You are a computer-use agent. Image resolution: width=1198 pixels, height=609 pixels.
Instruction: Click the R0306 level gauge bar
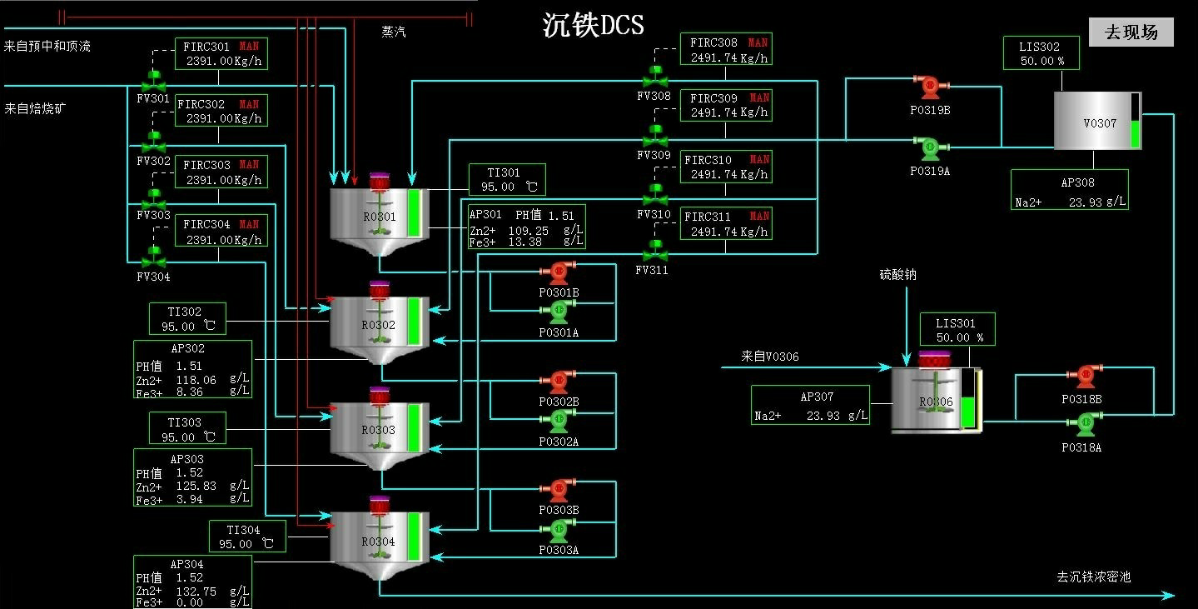point(967,399)
